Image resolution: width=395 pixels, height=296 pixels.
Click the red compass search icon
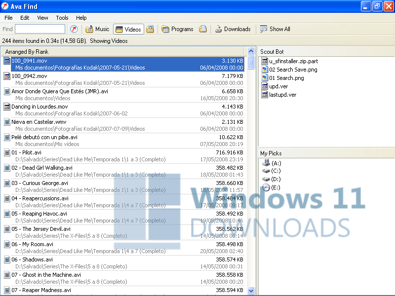[73, 29]
